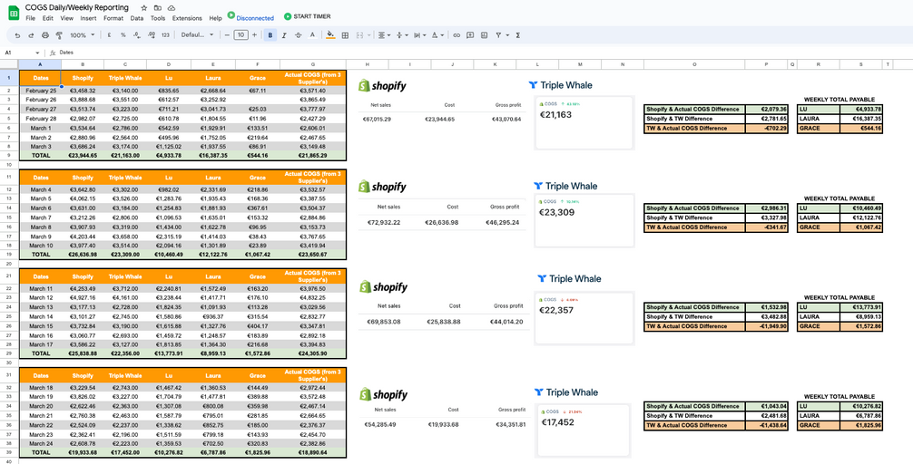Click the Insert chart icon
Image resolution: width=913 pixels, height=464 pixels.
click(x=485, y=35)
